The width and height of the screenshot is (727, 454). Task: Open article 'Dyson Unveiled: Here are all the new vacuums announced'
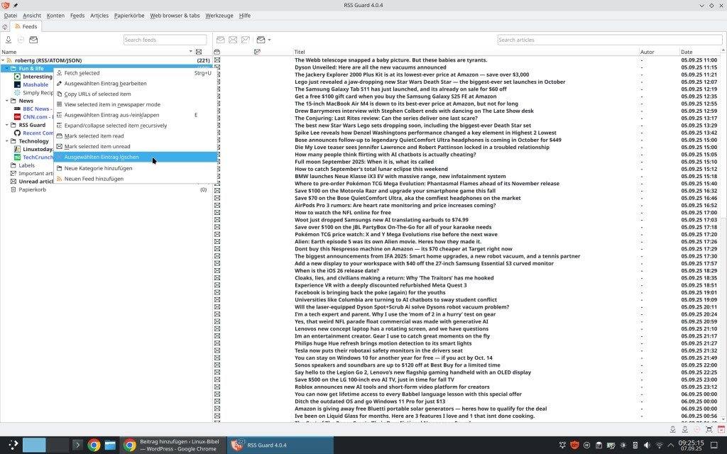point(371,67)
